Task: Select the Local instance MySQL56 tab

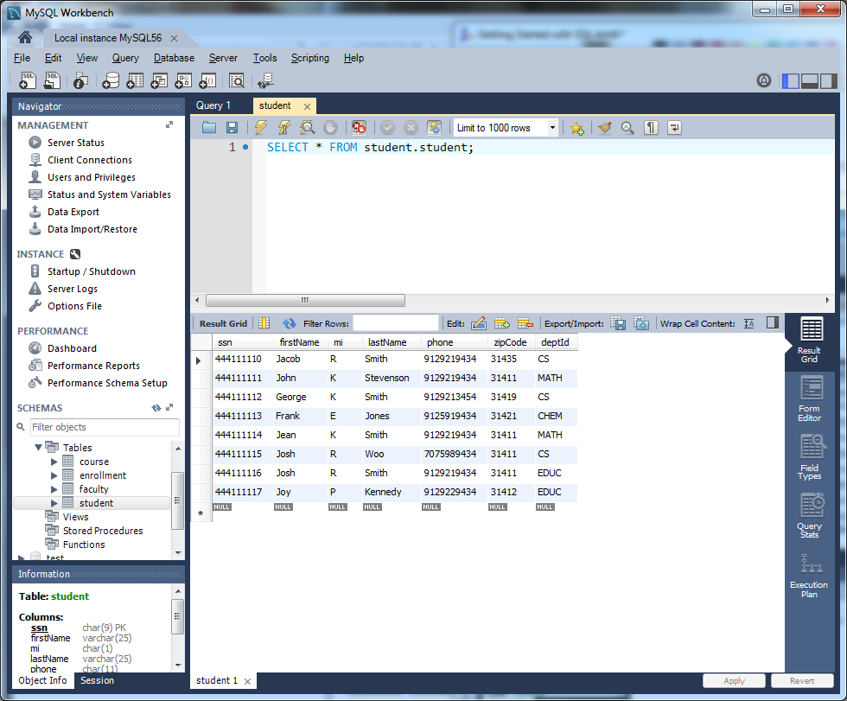Action: tap(108, 38)
